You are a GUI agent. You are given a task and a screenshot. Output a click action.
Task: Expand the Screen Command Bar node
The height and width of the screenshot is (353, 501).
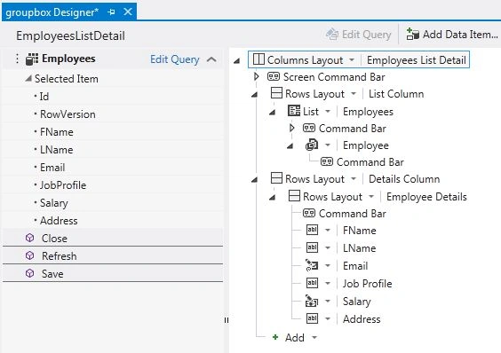(256, 76)
